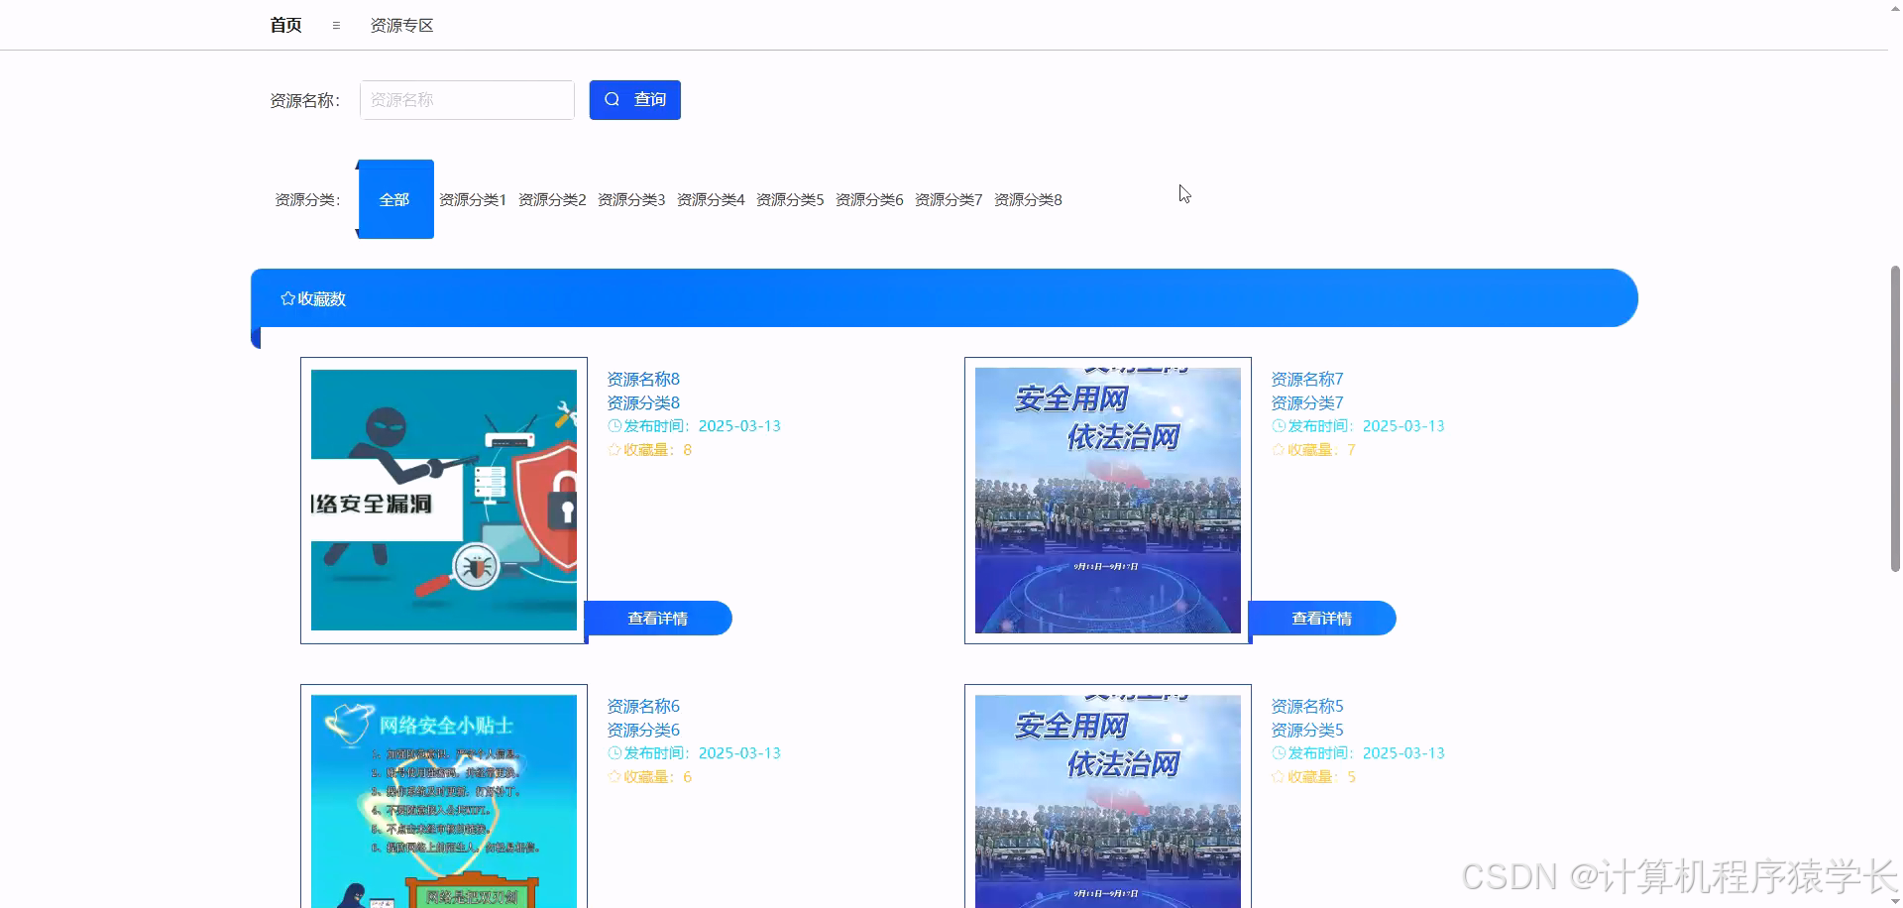Image resolution: width=1903 pixels, height=908 pixels.
Task: Click 查看详情 under 资源名称8
Action: [x=658, y=618]
